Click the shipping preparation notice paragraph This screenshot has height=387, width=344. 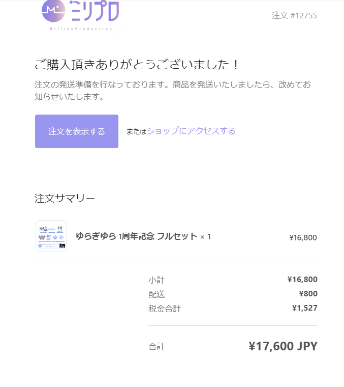coord(173,90)
